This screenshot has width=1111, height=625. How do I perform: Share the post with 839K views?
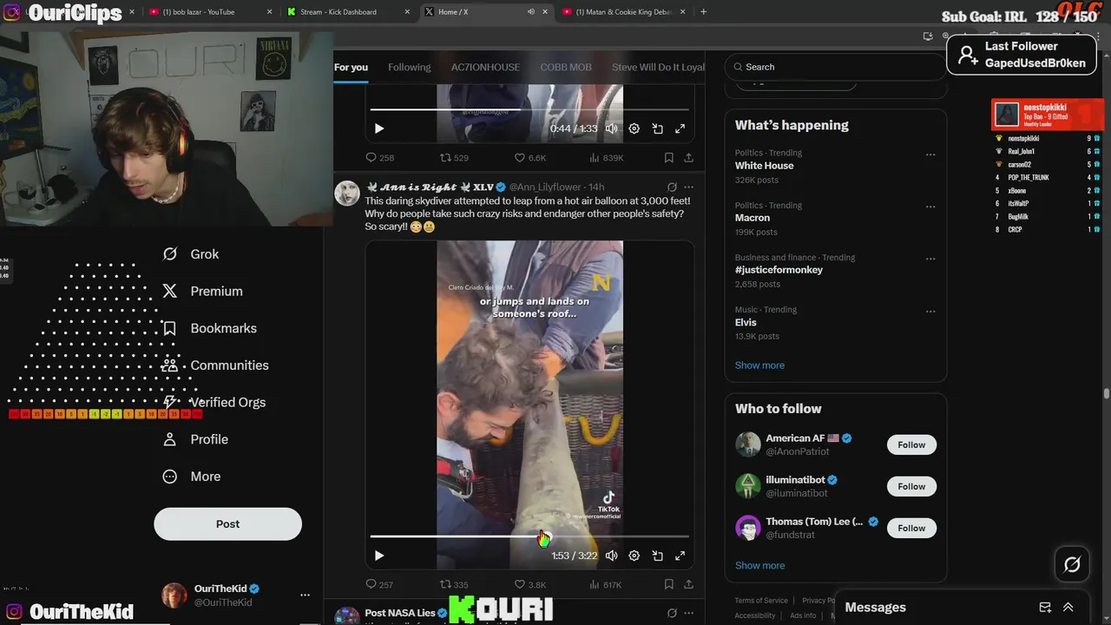(x=688, y=158)
